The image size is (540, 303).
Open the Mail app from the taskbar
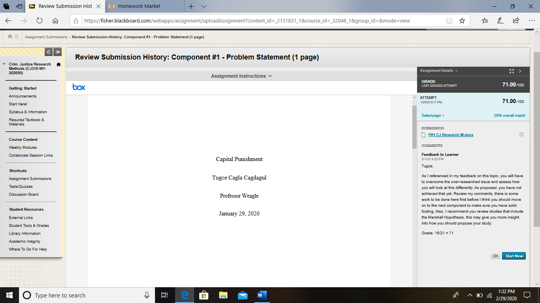tap(243, 295)
